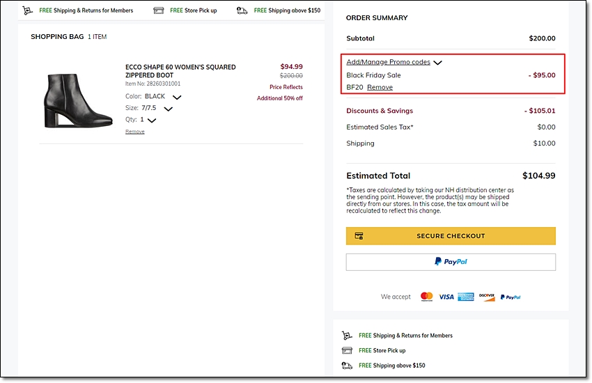Click the Subtotal $200.00 amount
Viewport: 592px width, 383px height.
(542, 38)
